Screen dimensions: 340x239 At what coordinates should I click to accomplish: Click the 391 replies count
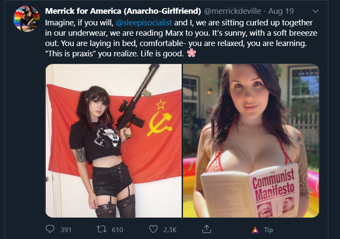coord(66,230)
